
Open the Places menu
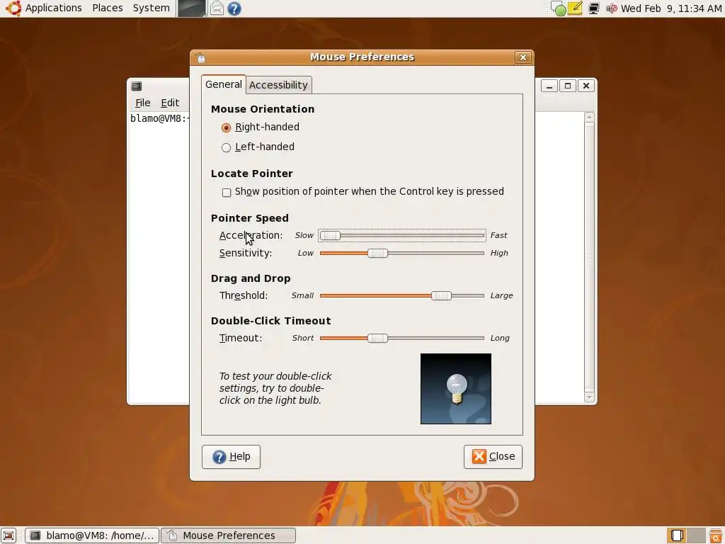click(x=108, y=8)
